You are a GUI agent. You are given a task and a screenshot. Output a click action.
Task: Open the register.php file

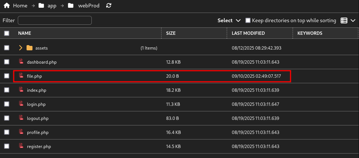point(39,147)
